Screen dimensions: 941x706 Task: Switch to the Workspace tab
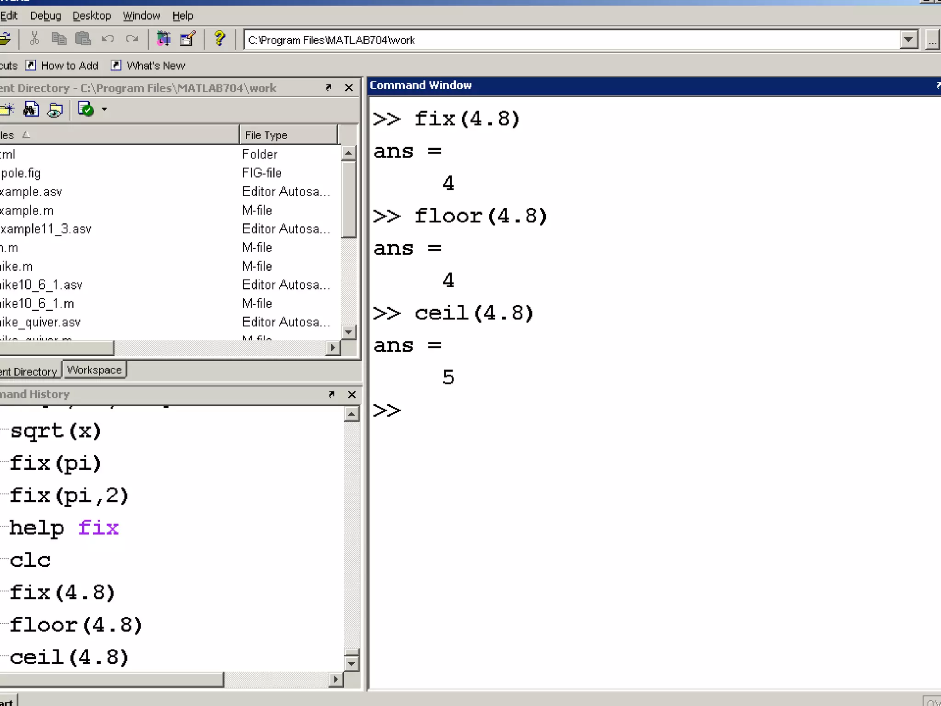tap(94, 370)
